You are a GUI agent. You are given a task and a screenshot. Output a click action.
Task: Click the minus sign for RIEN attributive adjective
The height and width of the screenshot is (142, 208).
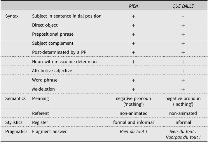(133, 71)
